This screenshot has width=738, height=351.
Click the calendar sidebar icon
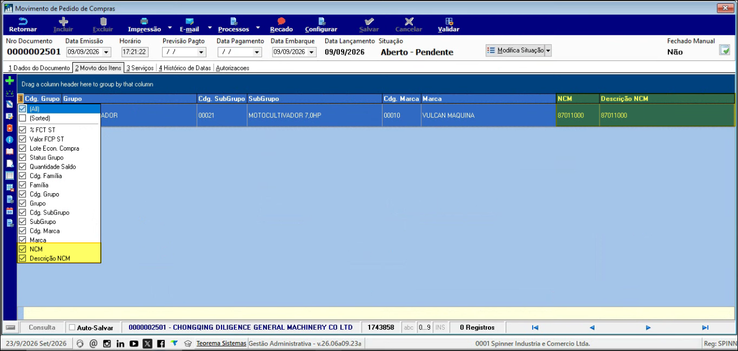coord(10,211)
